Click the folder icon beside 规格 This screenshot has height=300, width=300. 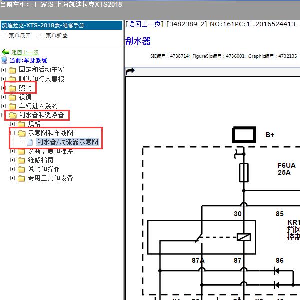pyautogui.click(x=21, y=124)
